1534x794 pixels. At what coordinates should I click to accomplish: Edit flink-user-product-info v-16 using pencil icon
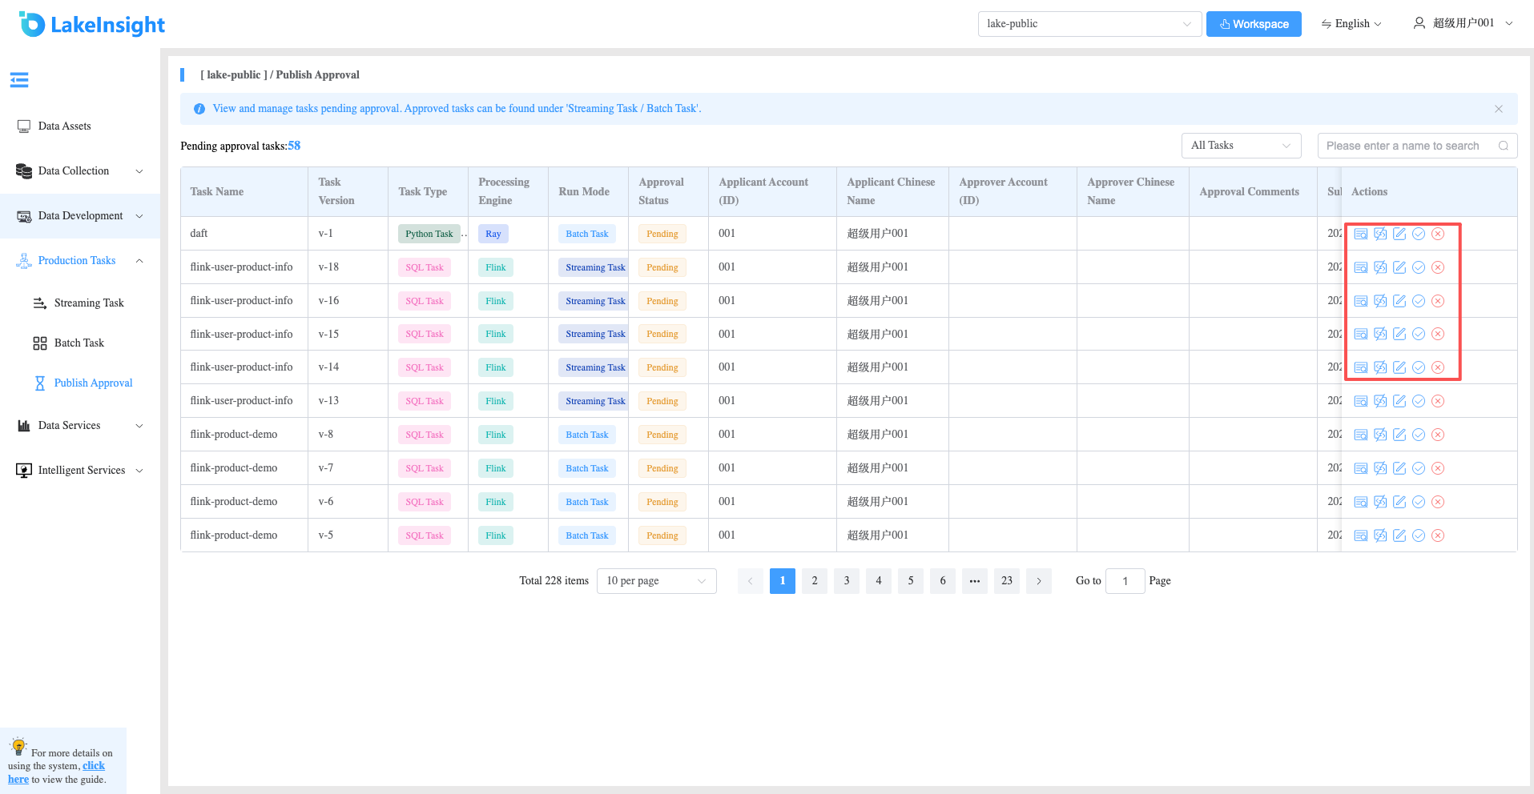click(1399, 301)
